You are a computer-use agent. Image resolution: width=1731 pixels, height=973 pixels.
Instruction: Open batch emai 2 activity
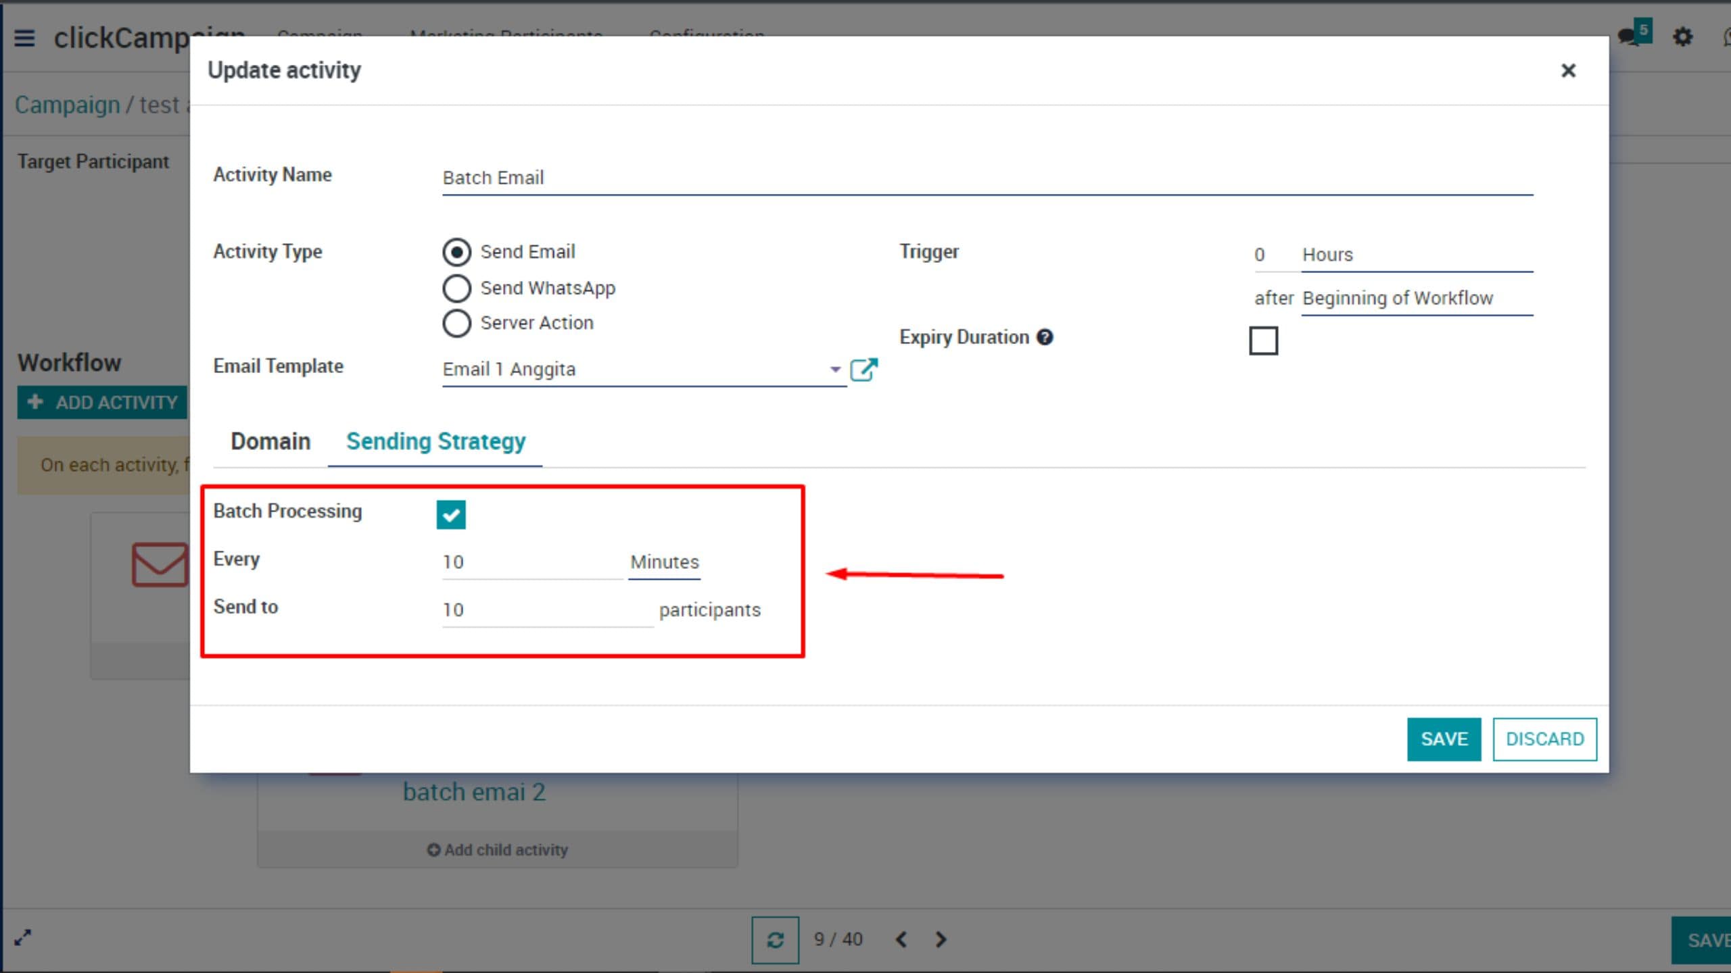[474, 792]
